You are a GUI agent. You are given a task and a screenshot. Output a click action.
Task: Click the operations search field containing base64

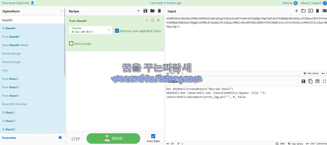(x=33, y=20)
